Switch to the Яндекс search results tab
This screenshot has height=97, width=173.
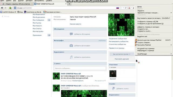pyautogui.click(x=16, y=4)
